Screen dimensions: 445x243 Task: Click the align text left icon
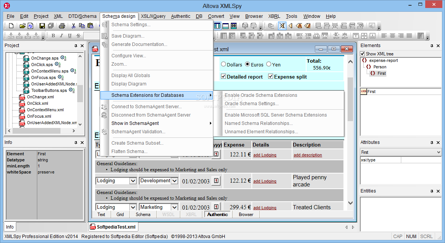[384, 36]
